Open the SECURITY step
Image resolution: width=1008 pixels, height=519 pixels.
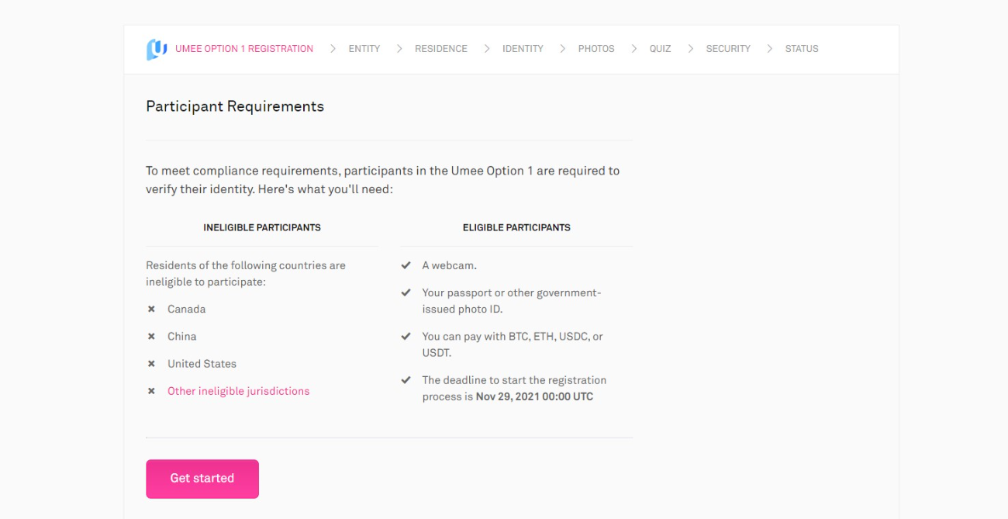[727, 49]
